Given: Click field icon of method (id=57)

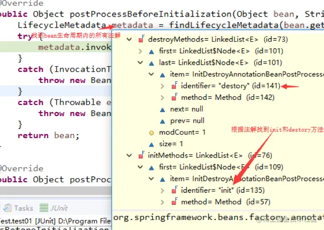Looking at the screenshot, I should (x=175, y=201).
